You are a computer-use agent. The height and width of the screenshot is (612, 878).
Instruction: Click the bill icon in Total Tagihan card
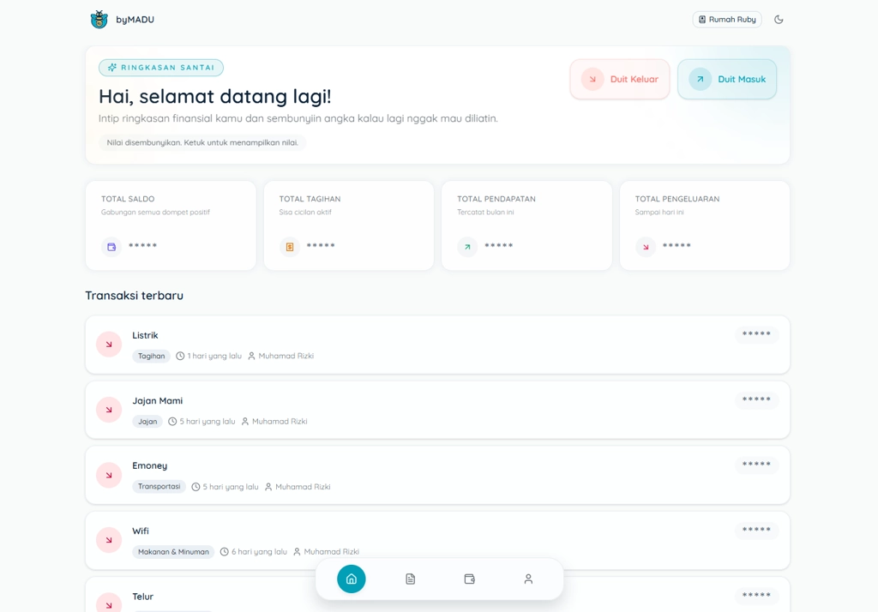pyautogui.click(x=290, y=247)
